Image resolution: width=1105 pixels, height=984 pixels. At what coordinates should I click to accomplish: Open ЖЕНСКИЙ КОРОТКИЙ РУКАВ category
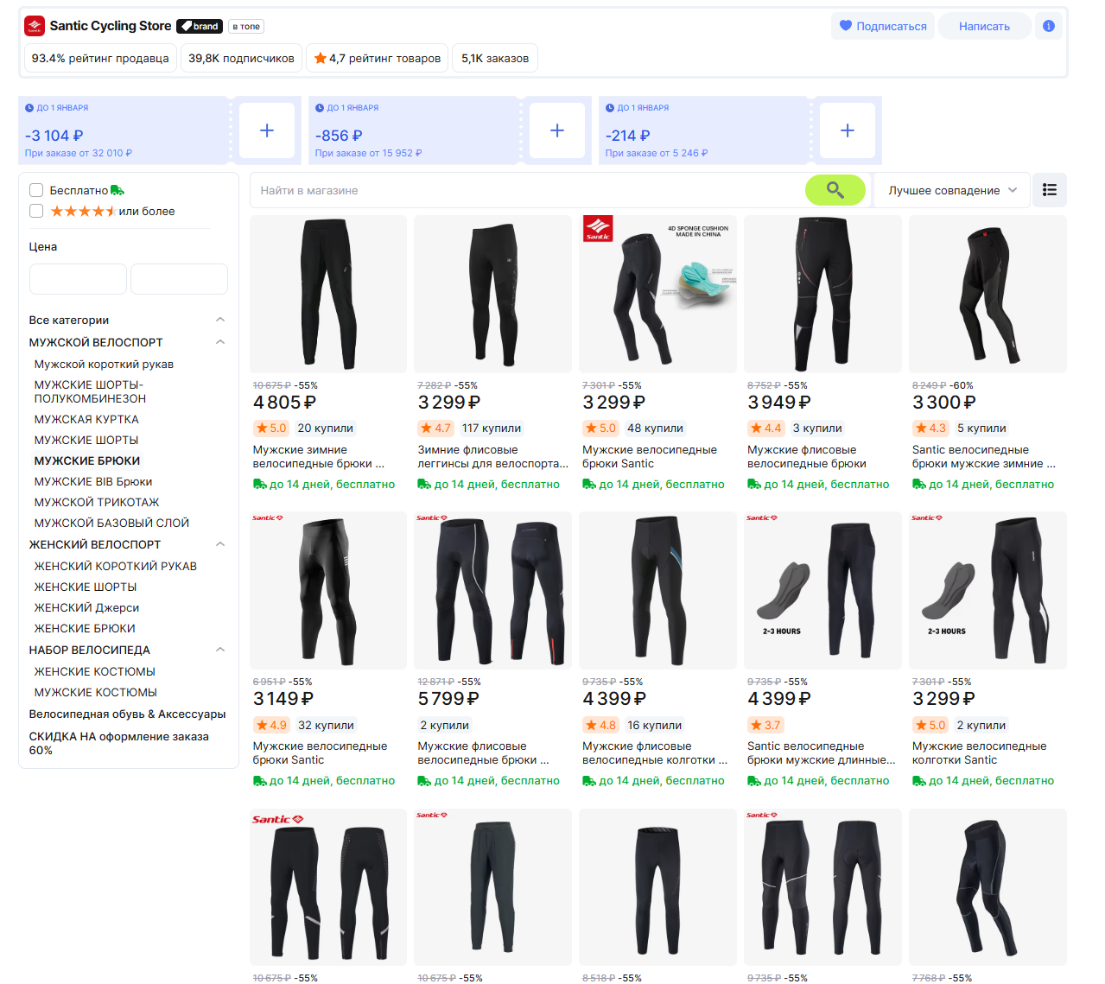(x=116, y=566)
